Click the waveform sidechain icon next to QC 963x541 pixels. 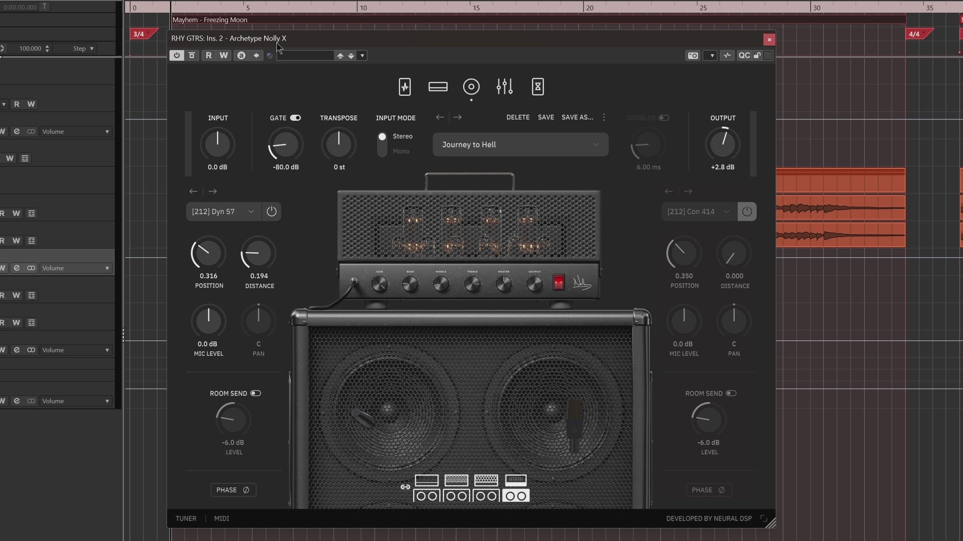pyautogui.click(x=727, y=55)
